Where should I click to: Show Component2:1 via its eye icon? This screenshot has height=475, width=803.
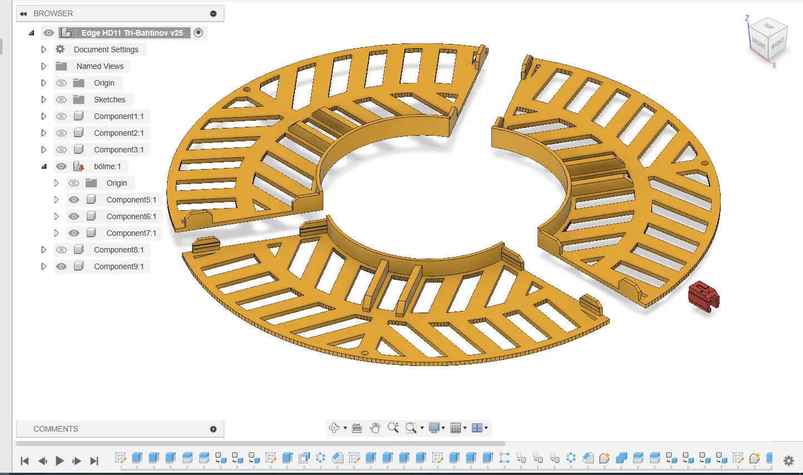[61, 133]
